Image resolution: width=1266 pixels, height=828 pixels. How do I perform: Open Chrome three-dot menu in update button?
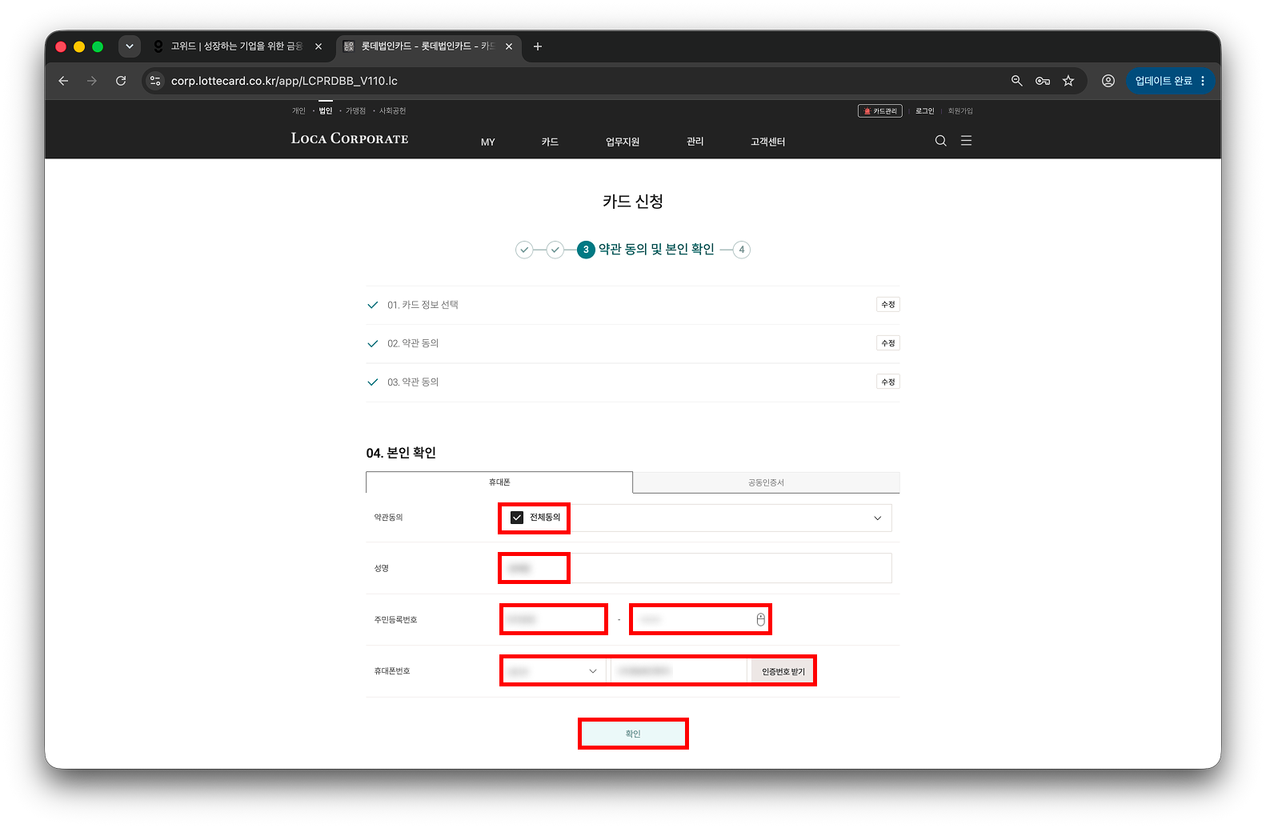pyautogui.click(x=1203, y=81)
